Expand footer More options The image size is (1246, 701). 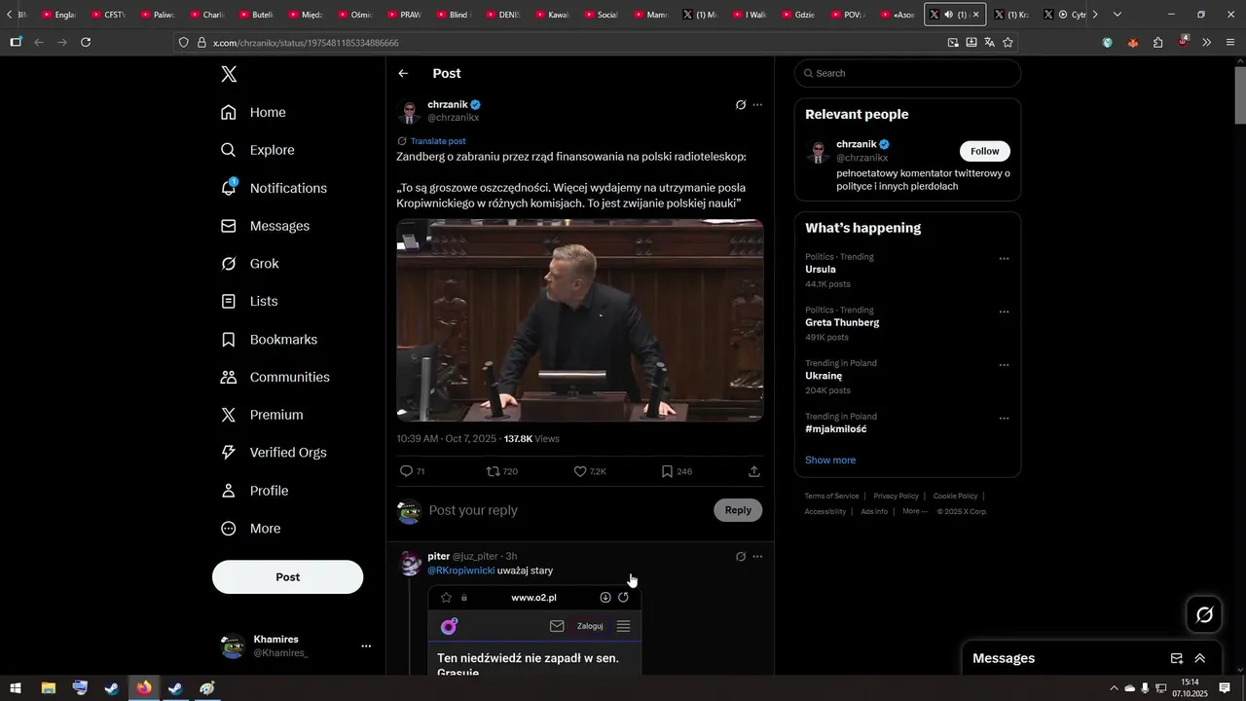tap(914, 511)
